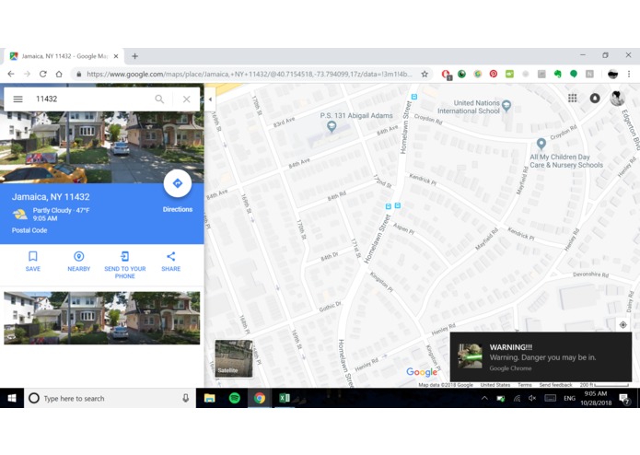Click inside the 11432 search box
Image resolution: width=640 pixels, height=455 pixels.
[92, 99]
